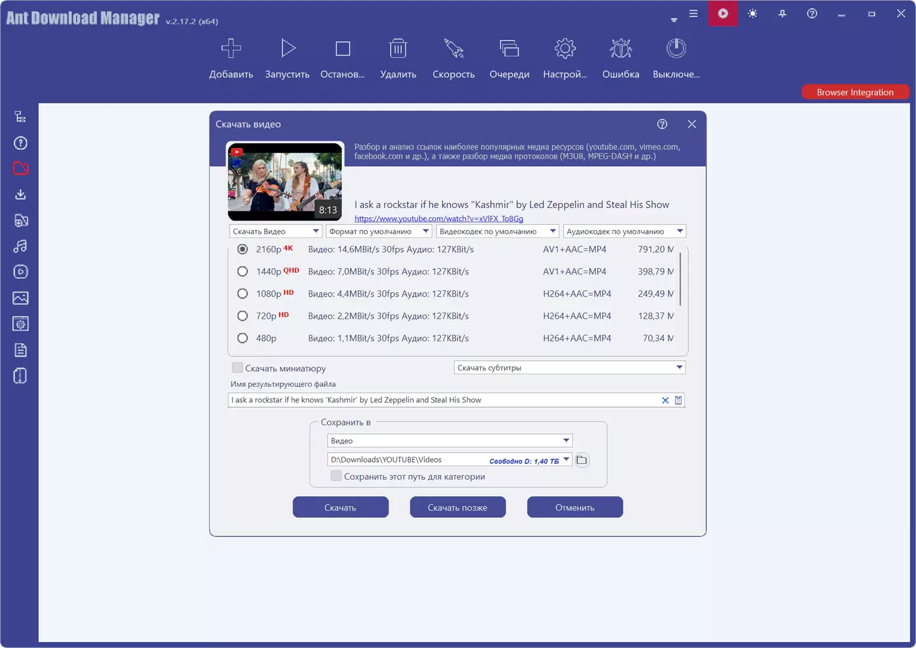
Task: Select the 1080p HD quality option
Action: pyautogui.click(x=242, y=294)
